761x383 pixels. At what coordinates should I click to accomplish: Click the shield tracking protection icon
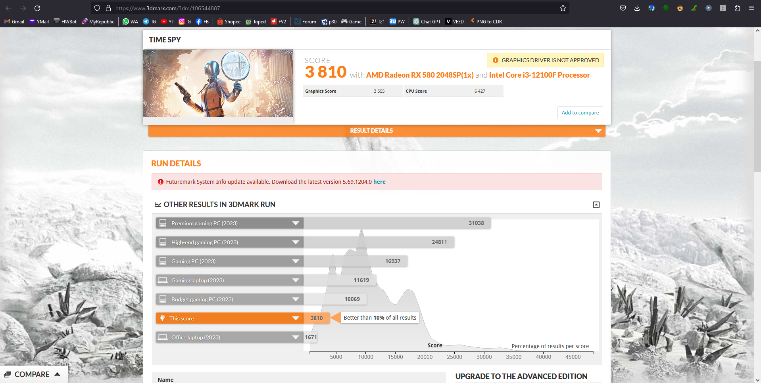click(x=97, y=8)
